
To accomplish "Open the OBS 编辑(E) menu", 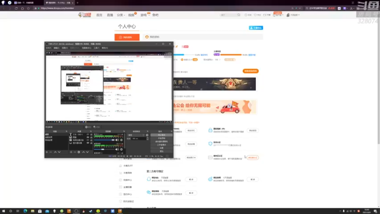I will 57,48.
